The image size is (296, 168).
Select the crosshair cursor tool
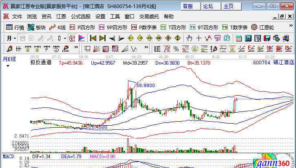pyautogui.click(x=199, y=38)
